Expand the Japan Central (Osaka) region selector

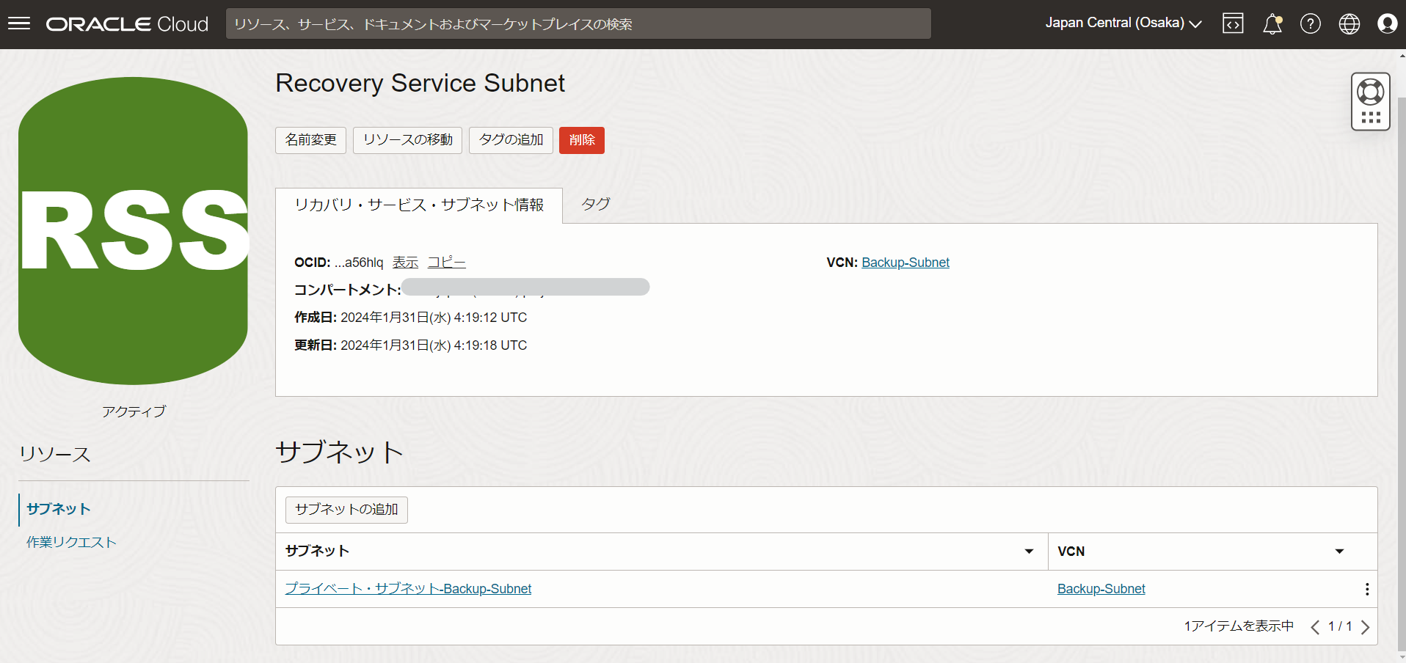pos(1123,23)
